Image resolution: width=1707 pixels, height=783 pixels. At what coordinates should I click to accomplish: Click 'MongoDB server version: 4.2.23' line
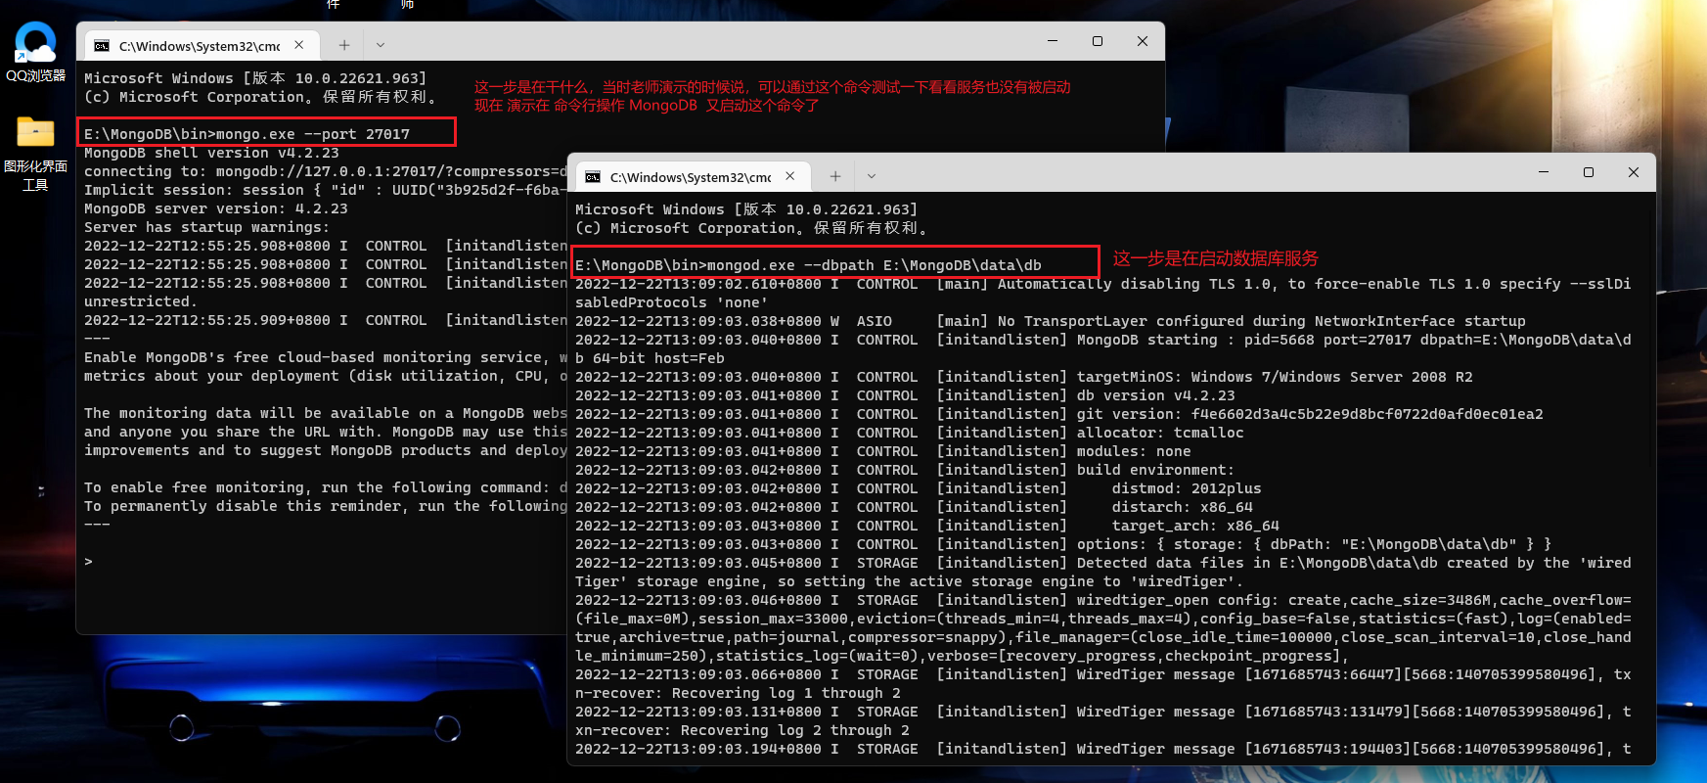[216, 208]
